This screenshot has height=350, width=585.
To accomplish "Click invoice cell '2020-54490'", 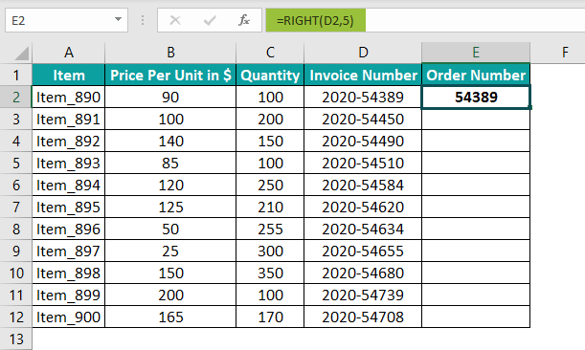I will [363, 141].
